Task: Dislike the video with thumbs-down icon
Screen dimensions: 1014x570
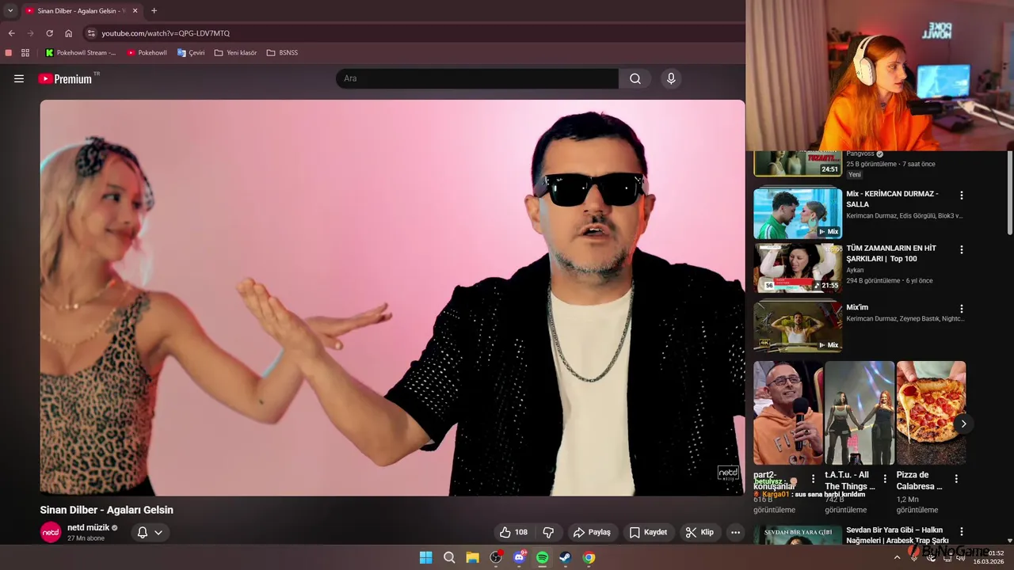Action: [x=547, y=532]
